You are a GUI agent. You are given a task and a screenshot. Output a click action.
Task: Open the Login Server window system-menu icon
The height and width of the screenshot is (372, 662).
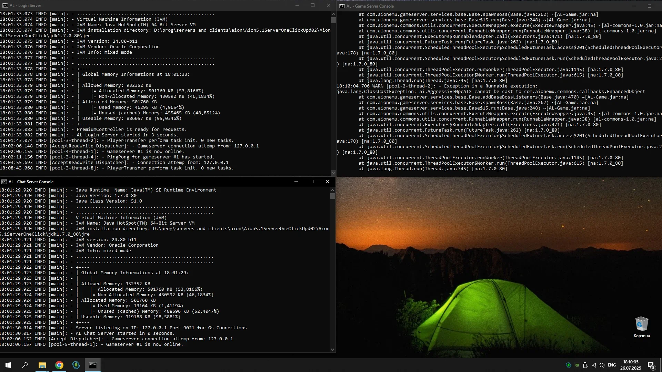[x=4, y=6]
